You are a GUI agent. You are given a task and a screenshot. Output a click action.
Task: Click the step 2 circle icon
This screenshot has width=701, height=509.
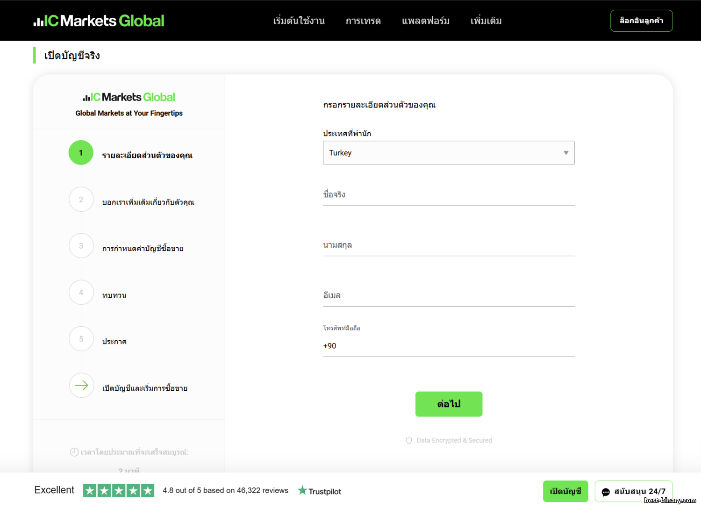(x=81, y=200)
